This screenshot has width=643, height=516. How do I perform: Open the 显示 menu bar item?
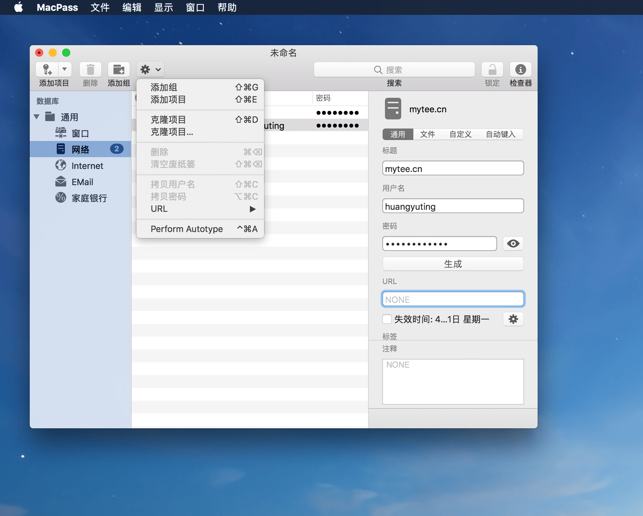click(x=163, y=7)
